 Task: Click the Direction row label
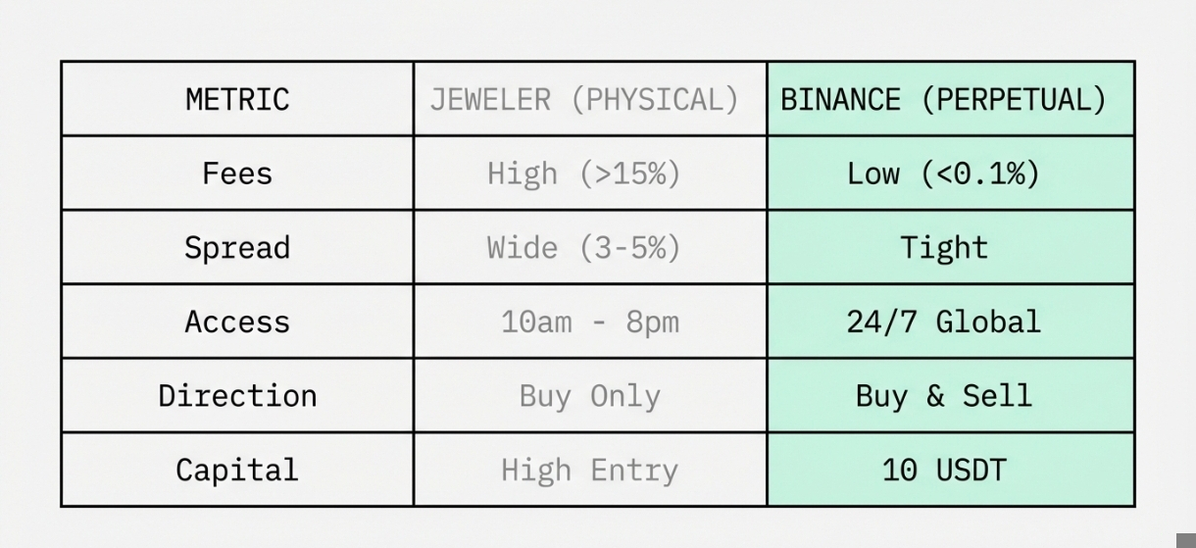click(x=237, y=395)
